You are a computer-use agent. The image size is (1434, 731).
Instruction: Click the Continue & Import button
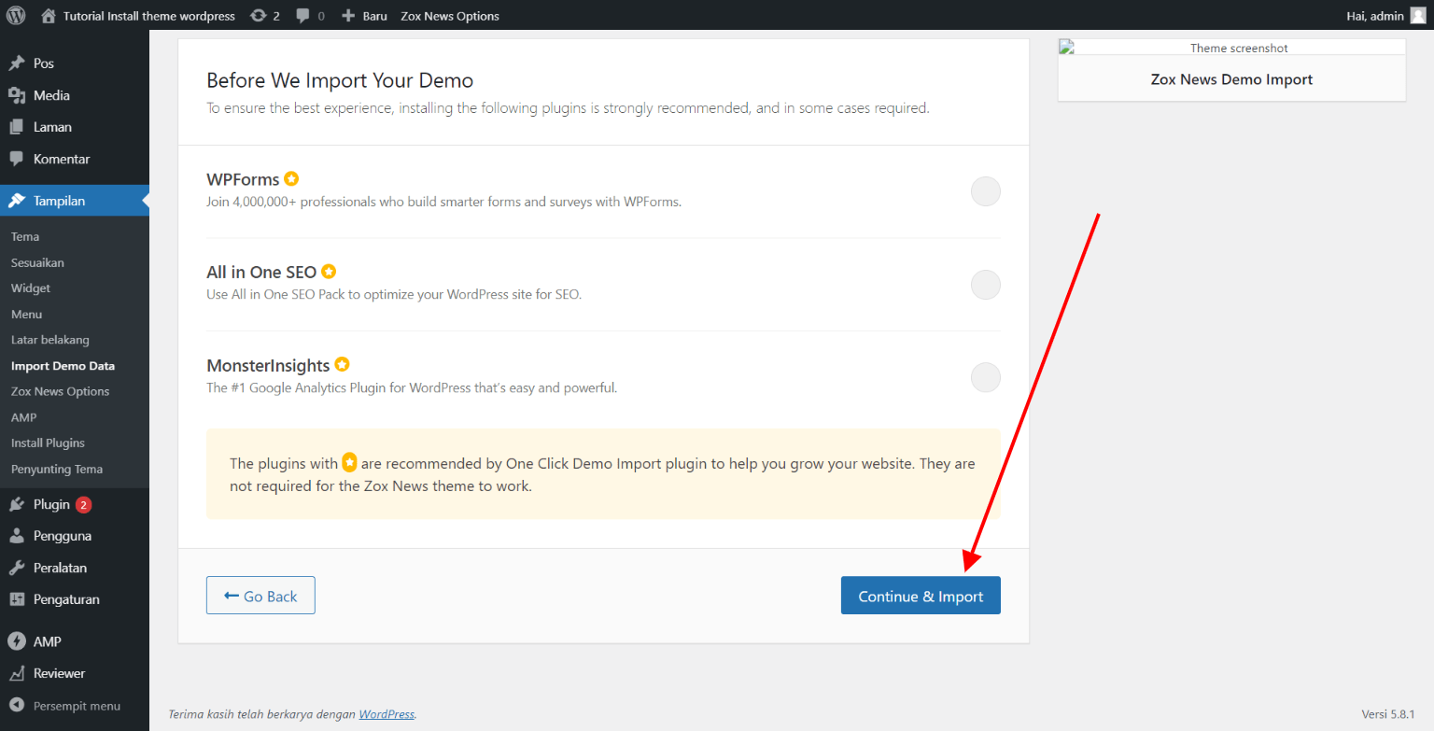(920, 596)
